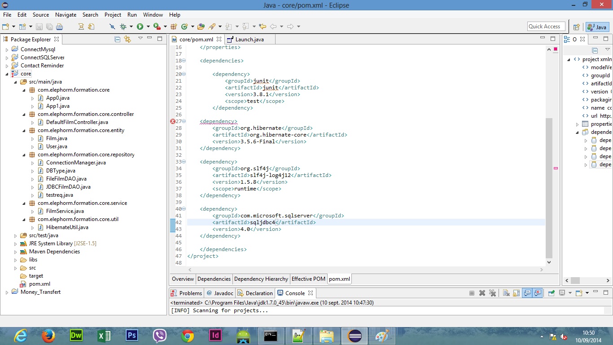Toggle Show Console on standard output change
Image resolution: width=613 pixels, height=345 pixels.
point(527,293)
